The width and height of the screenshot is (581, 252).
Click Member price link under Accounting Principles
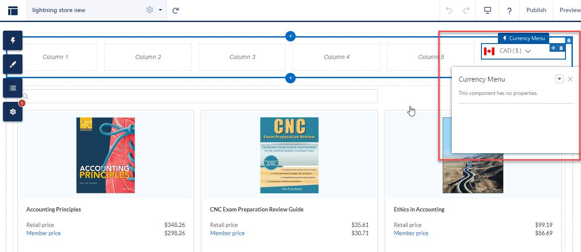(44, 233)
